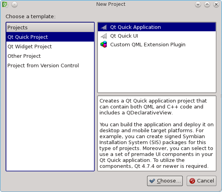Dismiss dialog with the Cancel button
222x192 pixels.
(201, 181)
